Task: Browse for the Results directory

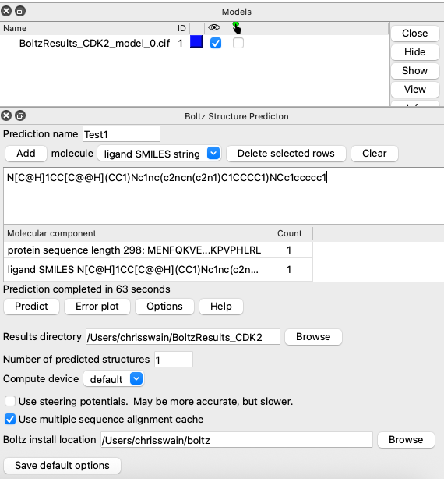Action: [x=313, y=337]
